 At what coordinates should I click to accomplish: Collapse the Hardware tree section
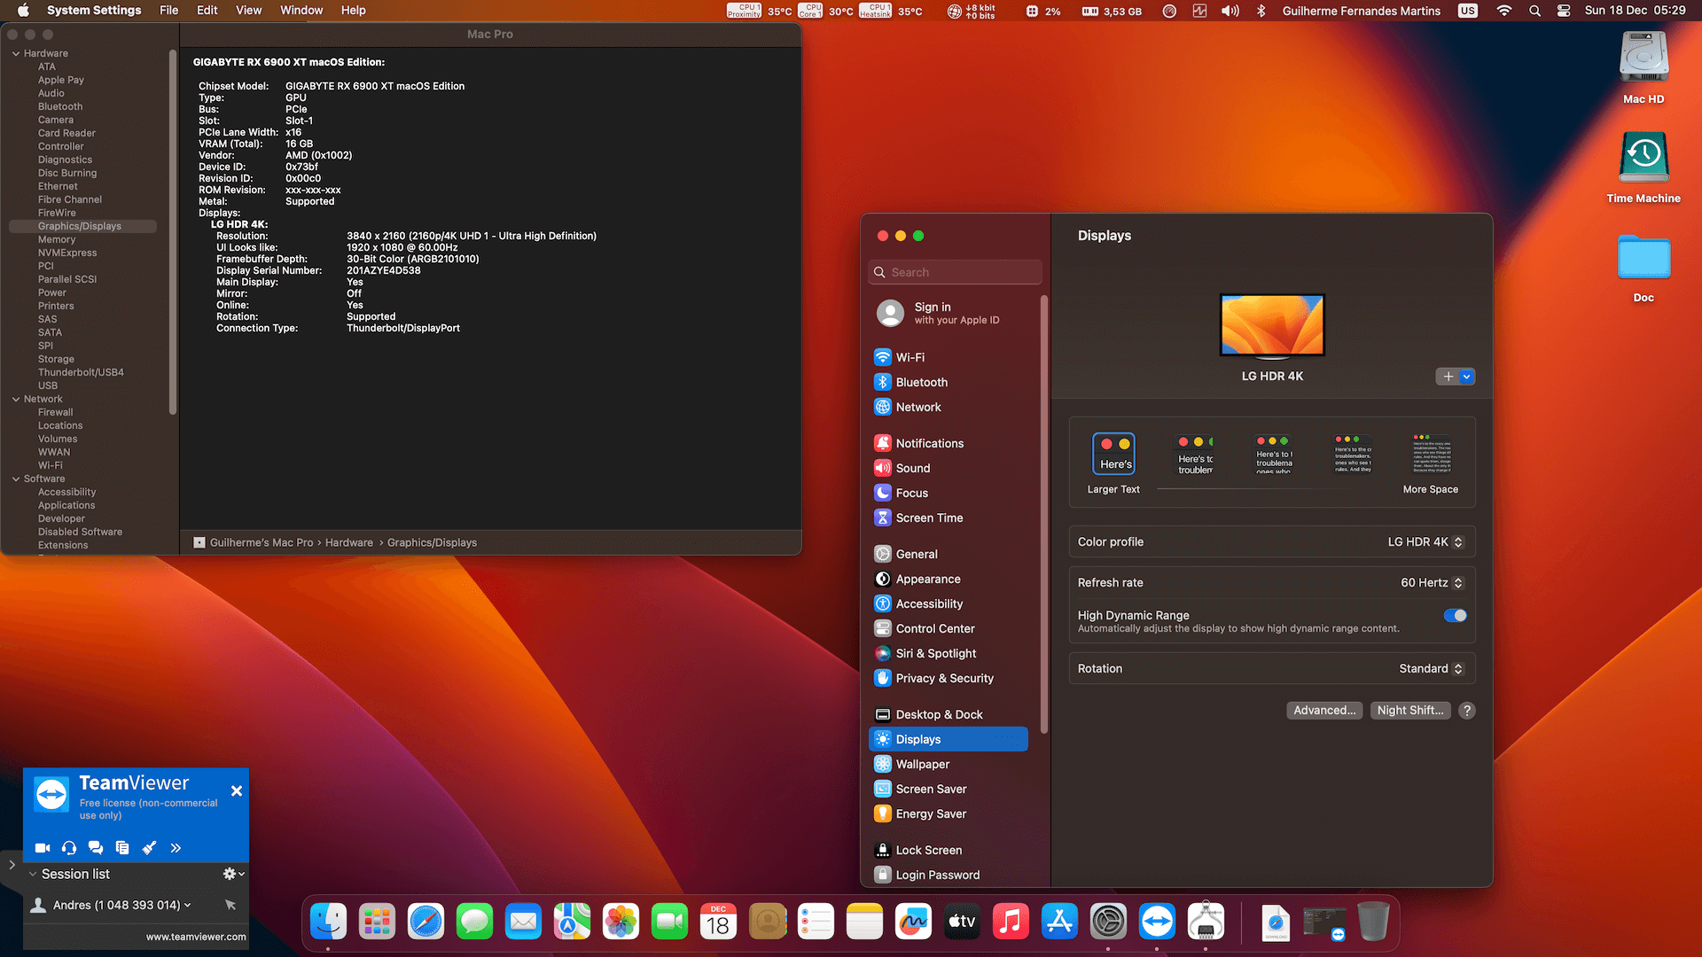tap(16, 53)
